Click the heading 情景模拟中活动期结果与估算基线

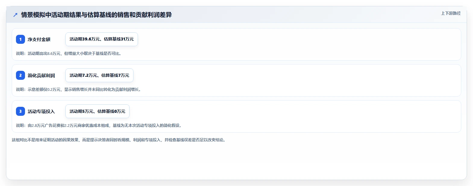pyautogui.click(x=96, y=15)
